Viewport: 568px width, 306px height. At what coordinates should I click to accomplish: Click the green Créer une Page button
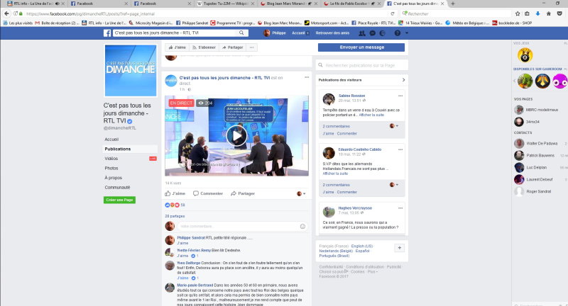point(119,200)
